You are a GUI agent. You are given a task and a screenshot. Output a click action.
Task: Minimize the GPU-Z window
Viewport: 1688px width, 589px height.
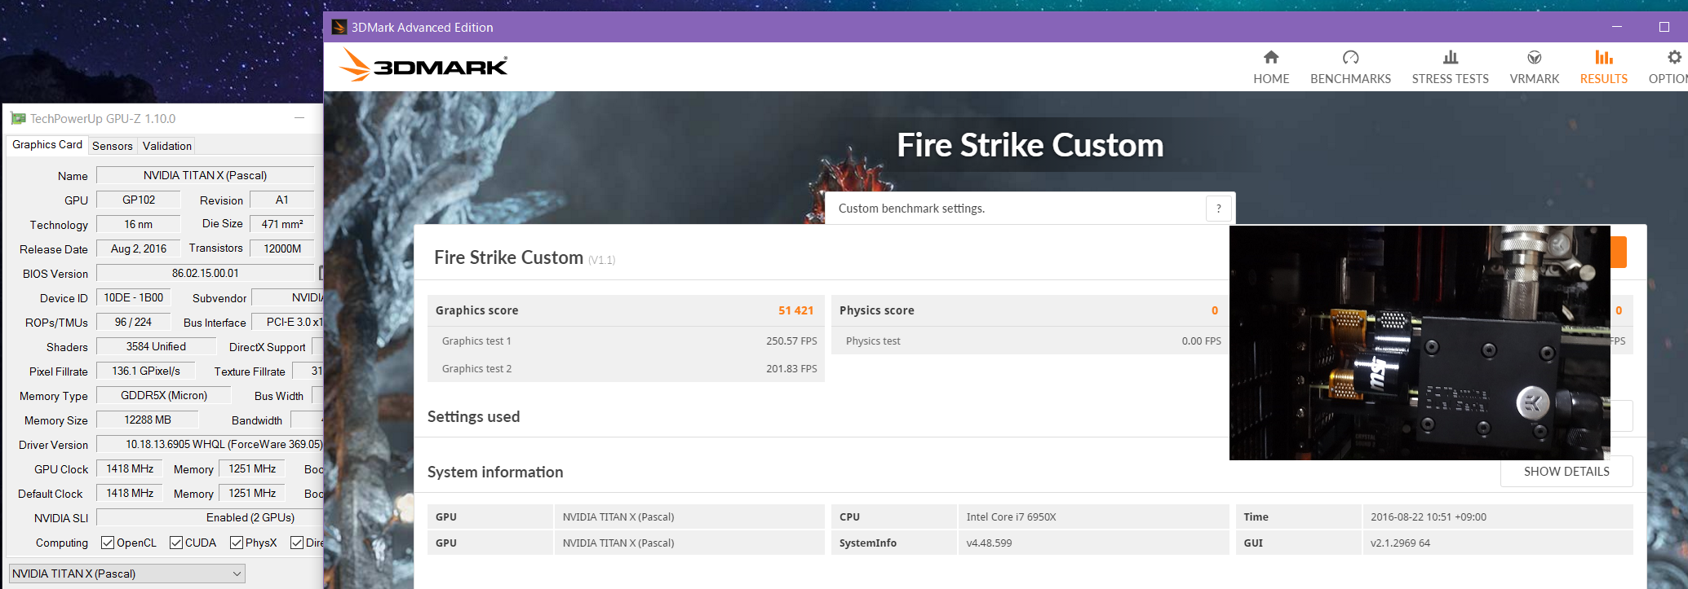(299, 118)
